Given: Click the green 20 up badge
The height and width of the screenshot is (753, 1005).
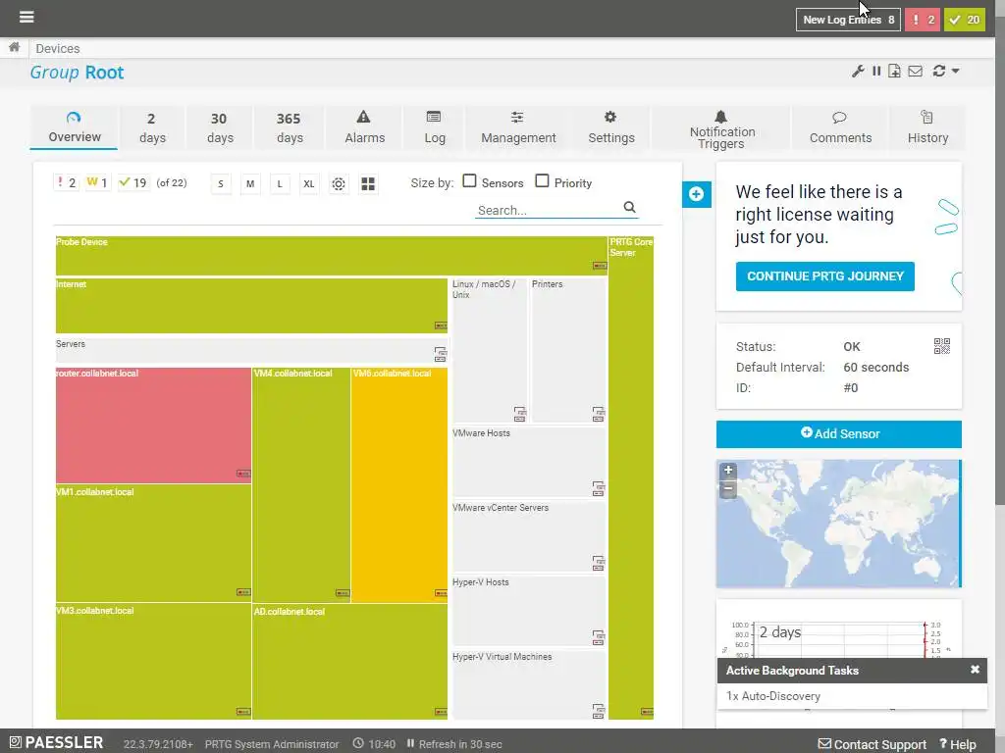Looking at the screenshot, I should [x=964, y=20].
